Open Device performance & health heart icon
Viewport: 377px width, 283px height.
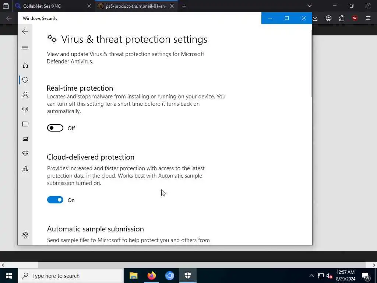coord(25,154)
